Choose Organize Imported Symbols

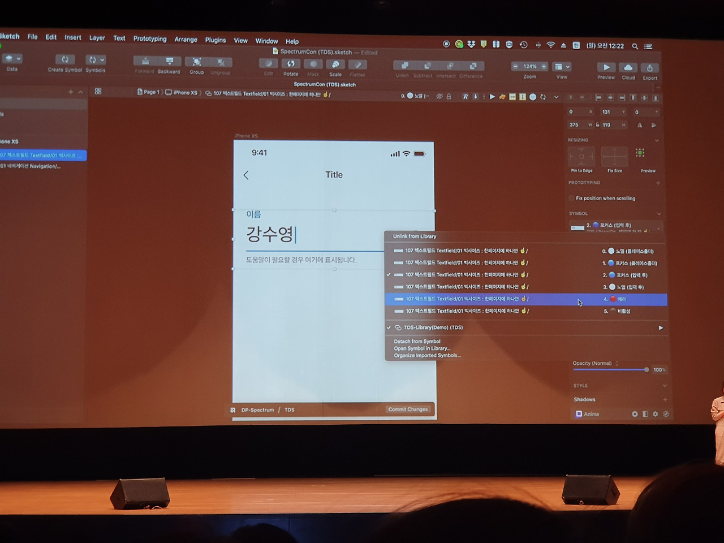click(427, 355)
